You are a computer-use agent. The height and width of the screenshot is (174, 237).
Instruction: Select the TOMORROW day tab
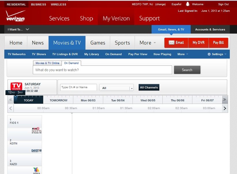click(x=58, y=100)
